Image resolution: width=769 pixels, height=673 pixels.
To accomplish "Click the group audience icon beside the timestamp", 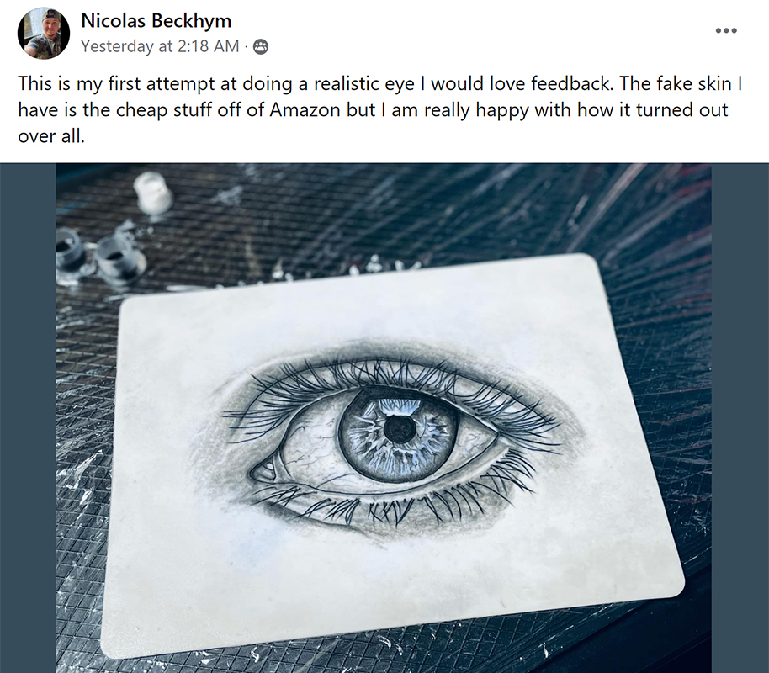I will click(261, 46).
